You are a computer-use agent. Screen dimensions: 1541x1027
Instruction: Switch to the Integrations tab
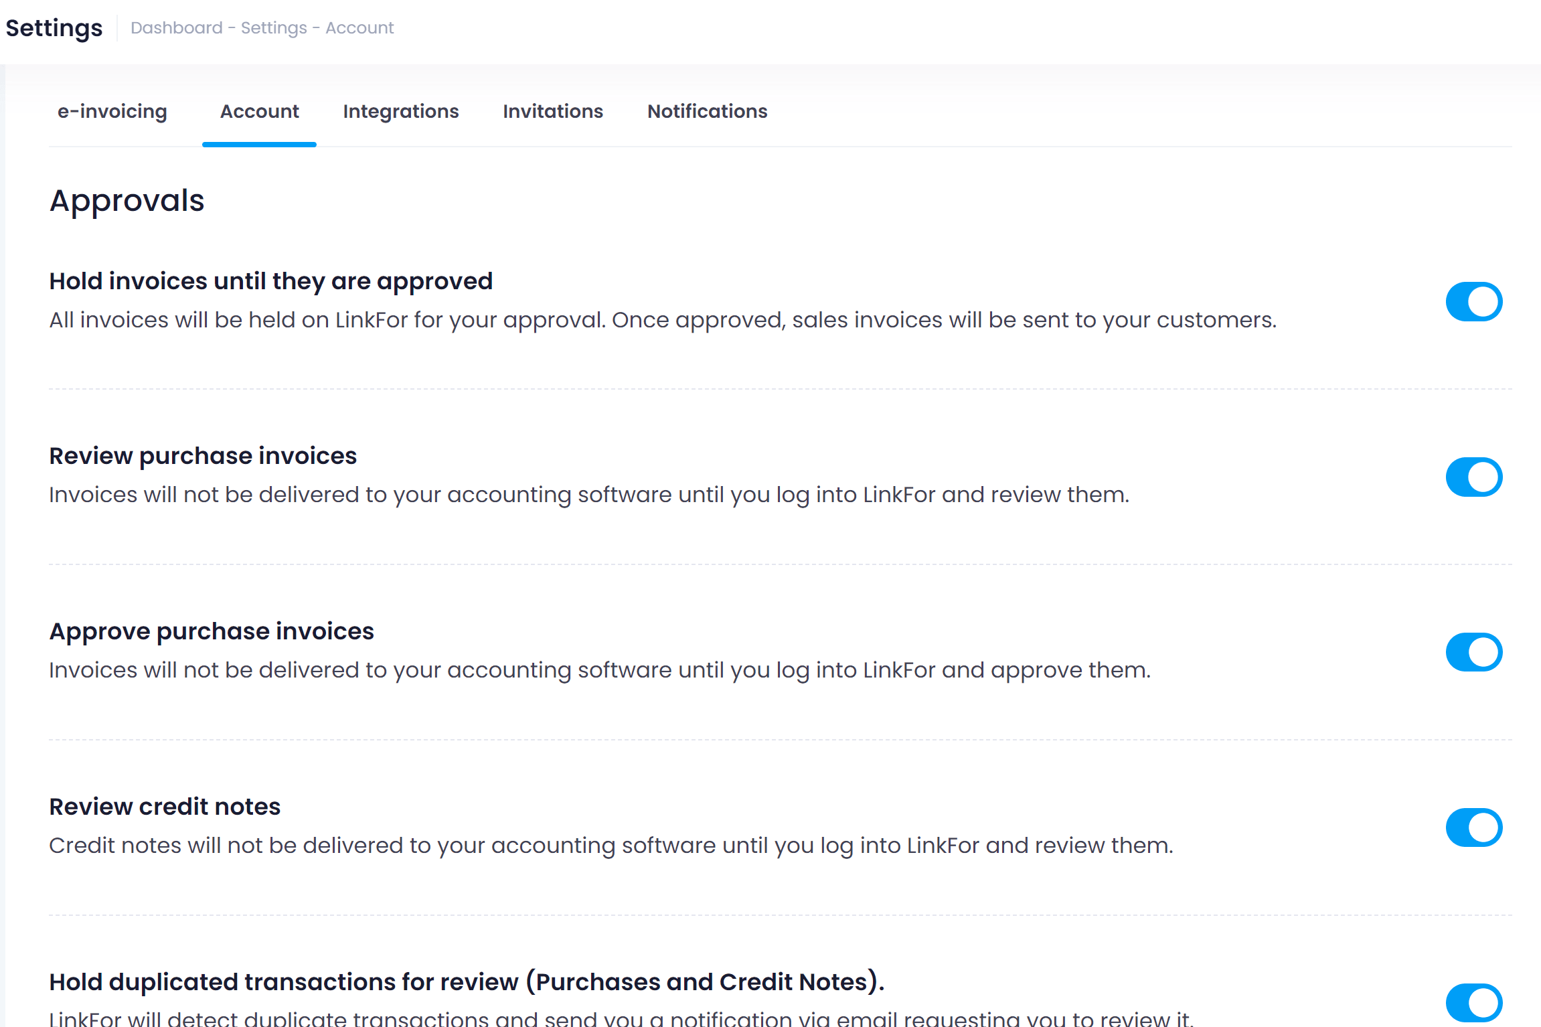[400, 111]
